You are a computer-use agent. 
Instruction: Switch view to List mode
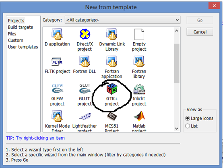point(191,126)
